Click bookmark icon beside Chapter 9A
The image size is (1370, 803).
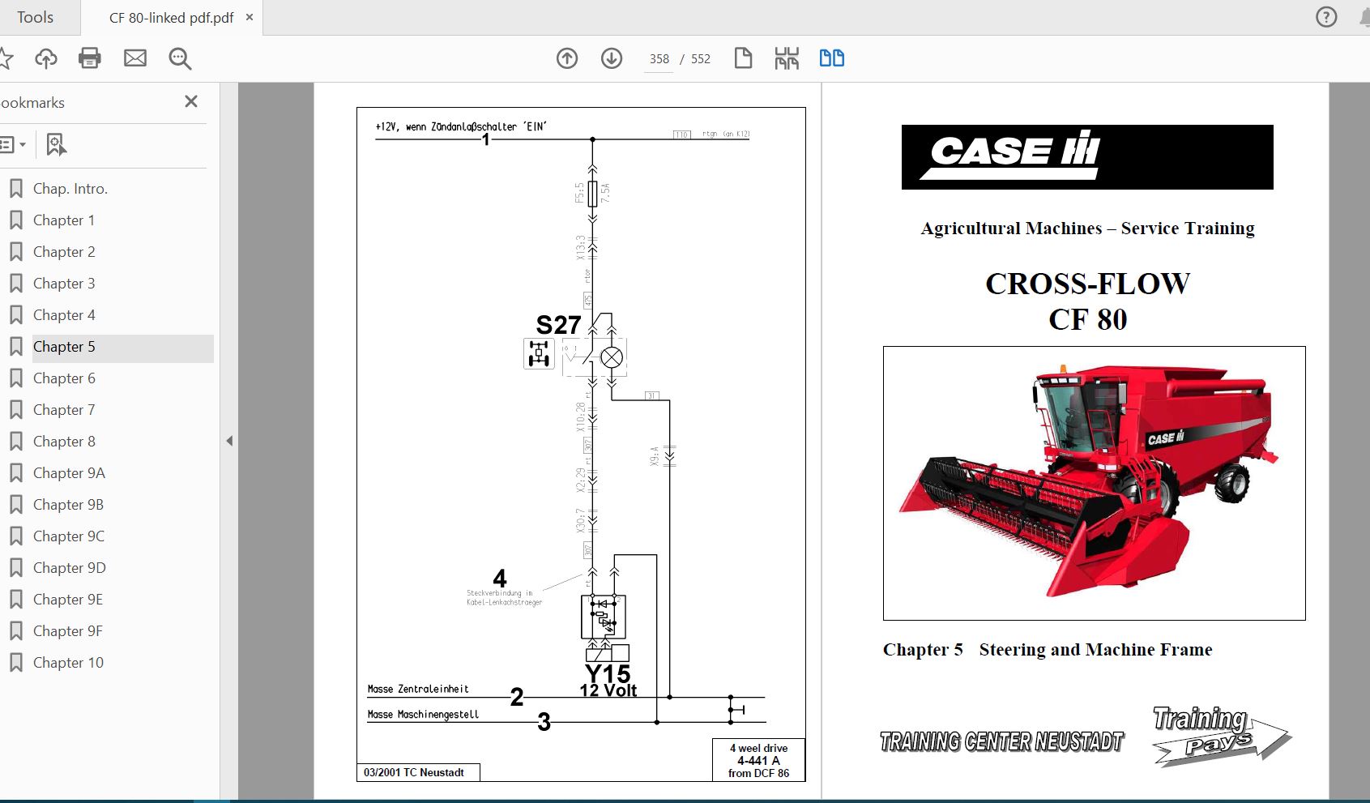pos(15,473)
